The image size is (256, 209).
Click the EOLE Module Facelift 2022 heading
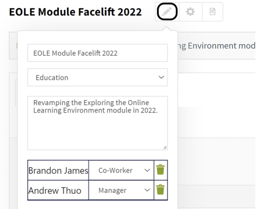75,12
